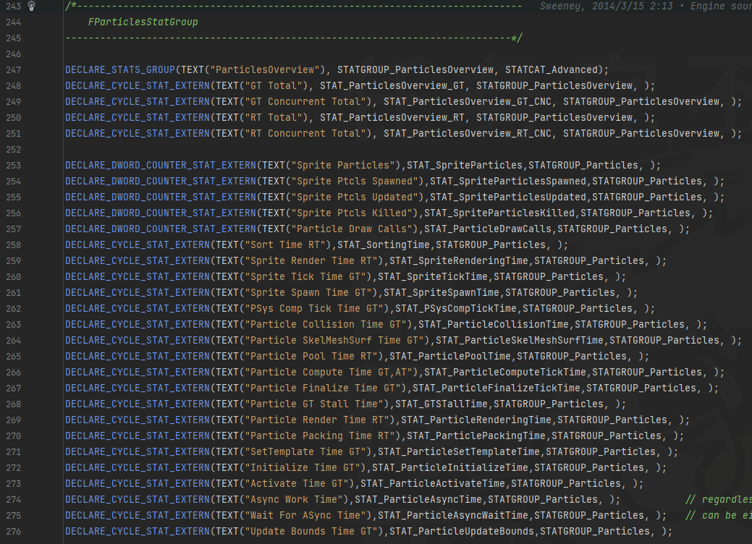Click line number 253 in the gutter

pyautogui.click(x=14, y=166)
